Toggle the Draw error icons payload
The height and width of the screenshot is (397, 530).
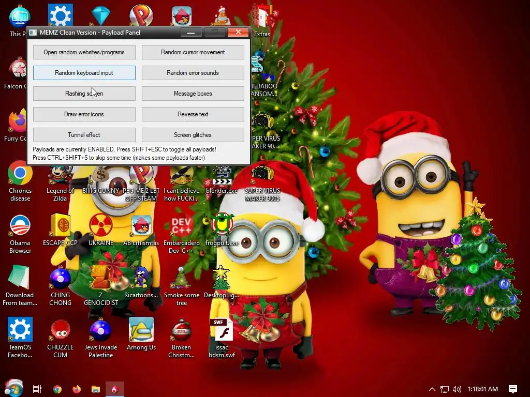pos(84,114)
